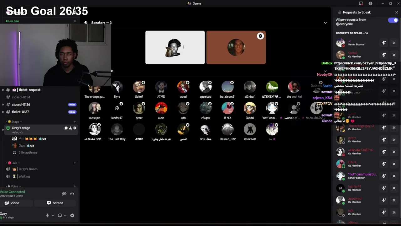The height and width of the screenshot is (226, 401).
Task: Click 31 in audience under Ozzy's stage
Action: (28, 153)
